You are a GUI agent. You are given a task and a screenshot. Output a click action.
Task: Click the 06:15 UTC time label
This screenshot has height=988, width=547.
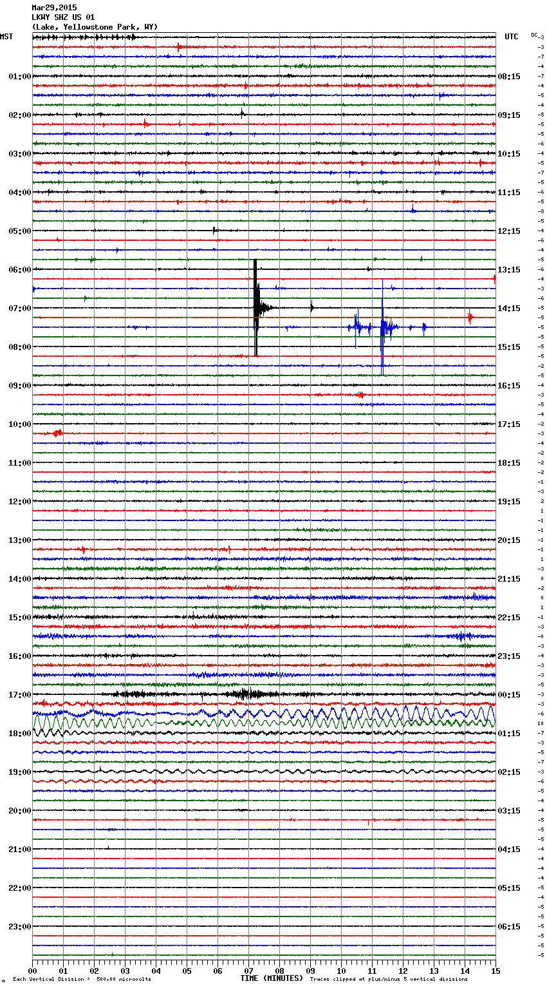click(509, 927)
